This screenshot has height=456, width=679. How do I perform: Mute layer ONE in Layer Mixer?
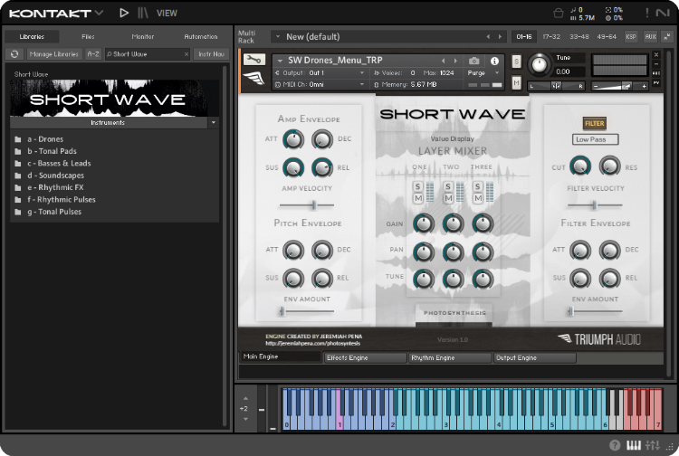pos(419,197)
